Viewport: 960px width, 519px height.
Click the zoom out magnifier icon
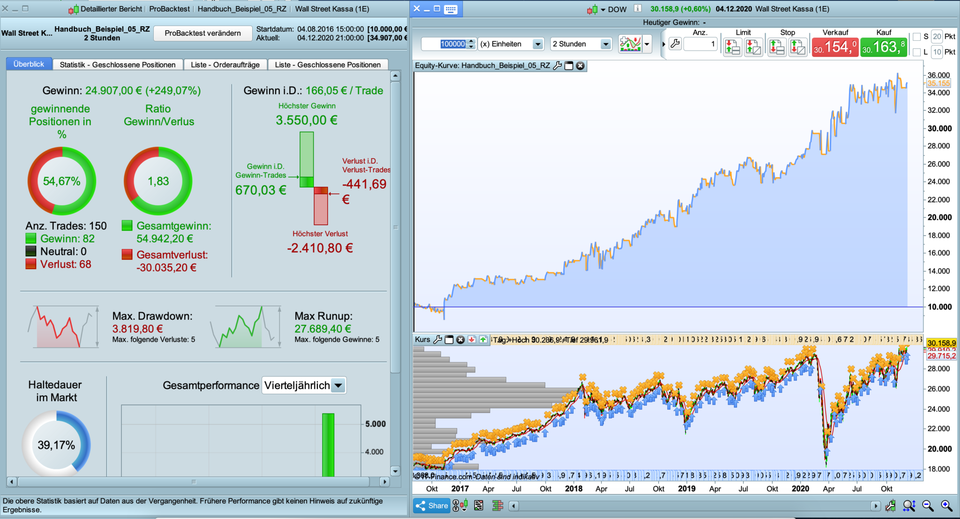(928, 505)
